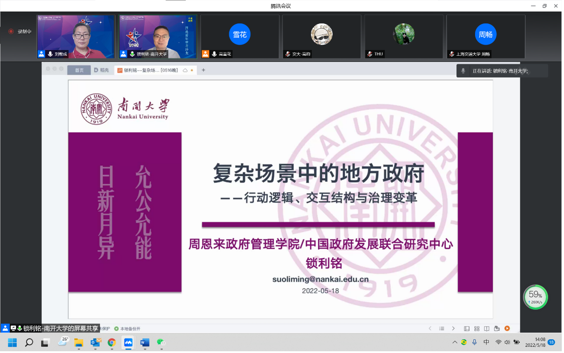This screenshot has width=564, height=353.
Task: Open the volume tray icon
Action: click(507, 342)
